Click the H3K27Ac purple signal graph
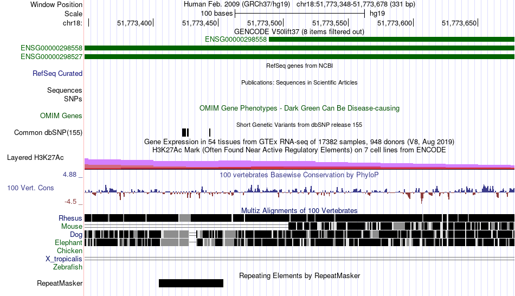 299,164
